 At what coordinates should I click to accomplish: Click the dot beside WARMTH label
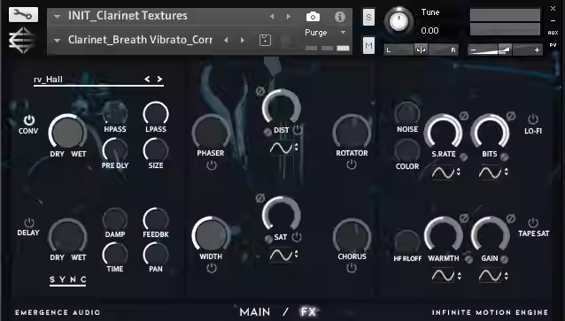[468, 259]
